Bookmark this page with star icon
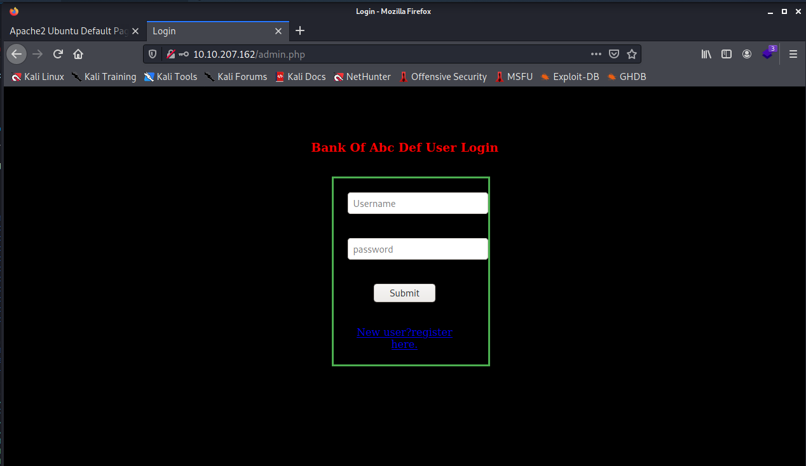 tap(631, 54)
